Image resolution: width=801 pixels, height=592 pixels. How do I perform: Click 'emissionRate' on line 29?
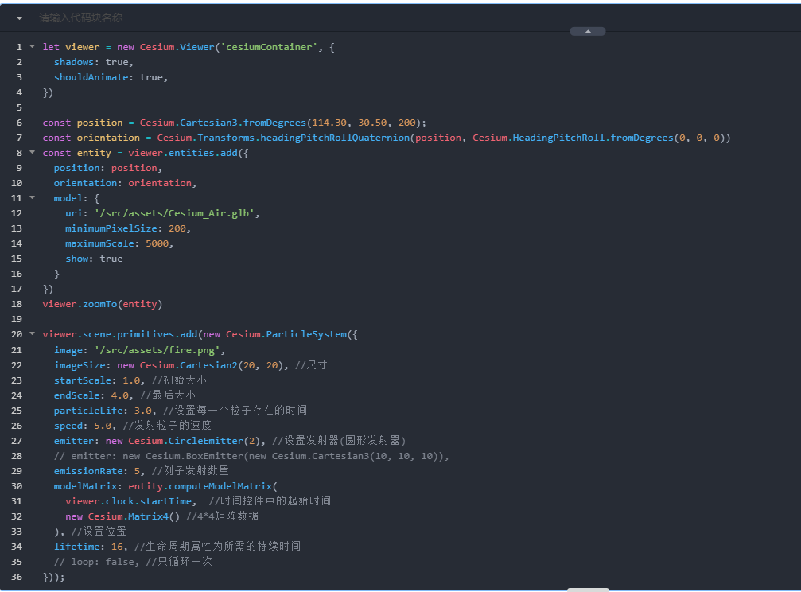[87, 471]
